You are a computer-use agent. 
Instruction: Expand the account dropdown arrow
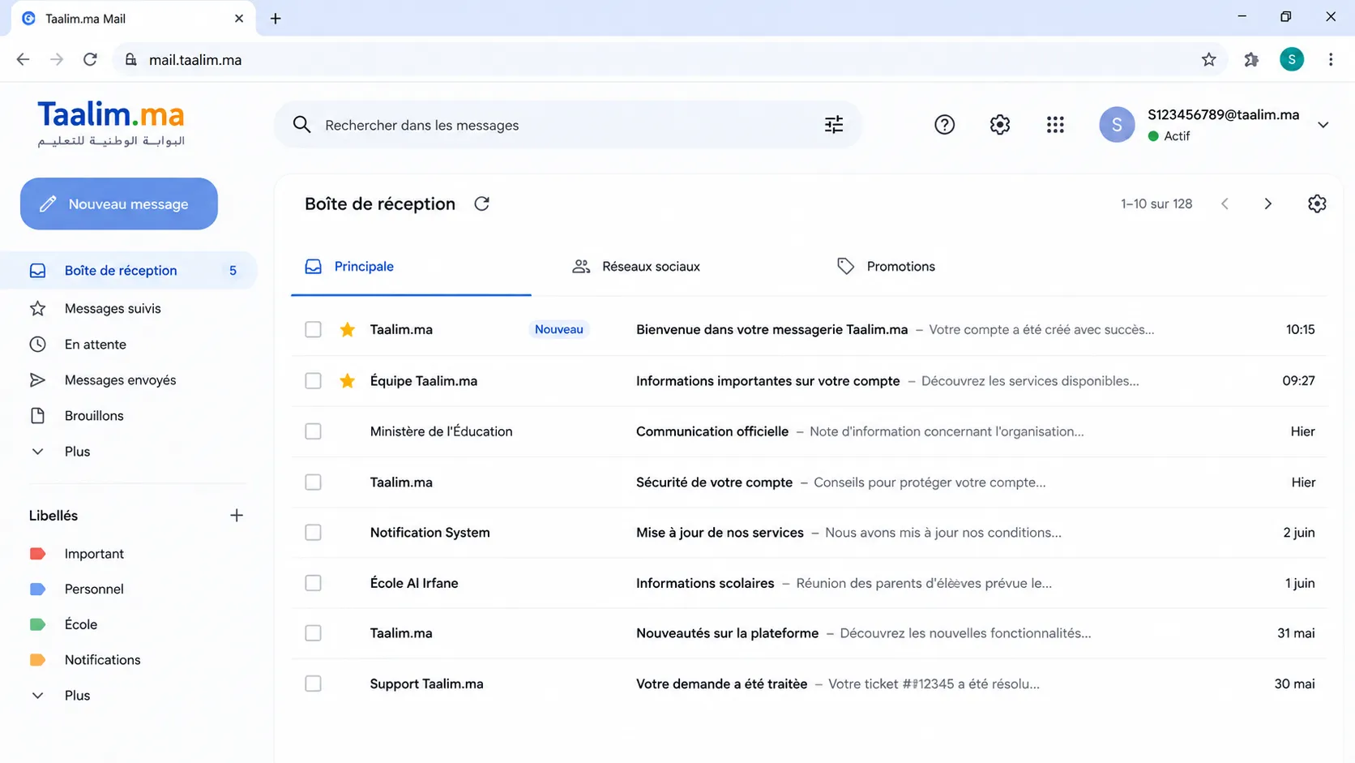pos(1323,125)
